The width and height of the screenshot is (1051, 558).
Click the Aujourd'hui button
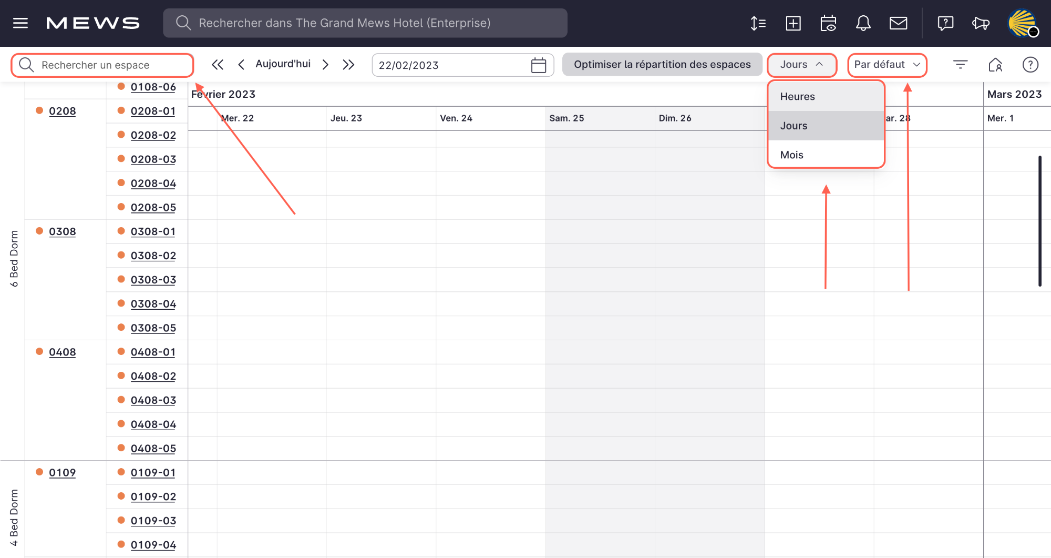(283, 64)
